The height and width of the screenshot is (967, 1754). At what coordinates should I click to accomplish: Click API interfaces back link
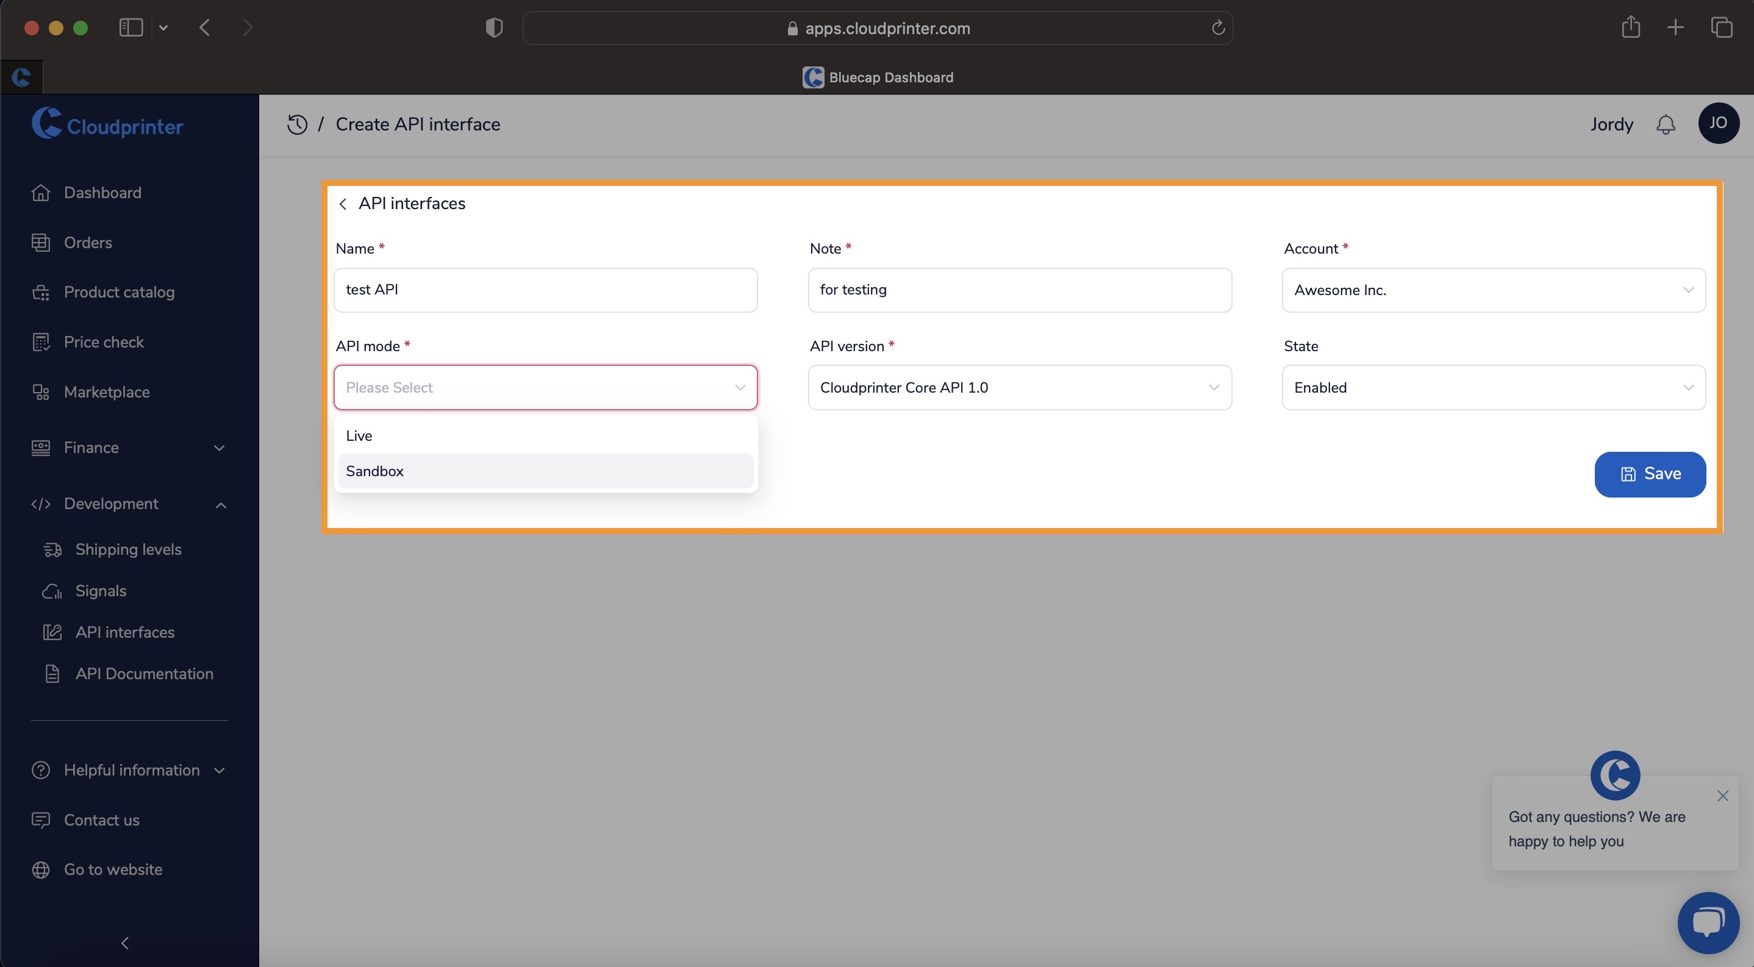point(412,204)
